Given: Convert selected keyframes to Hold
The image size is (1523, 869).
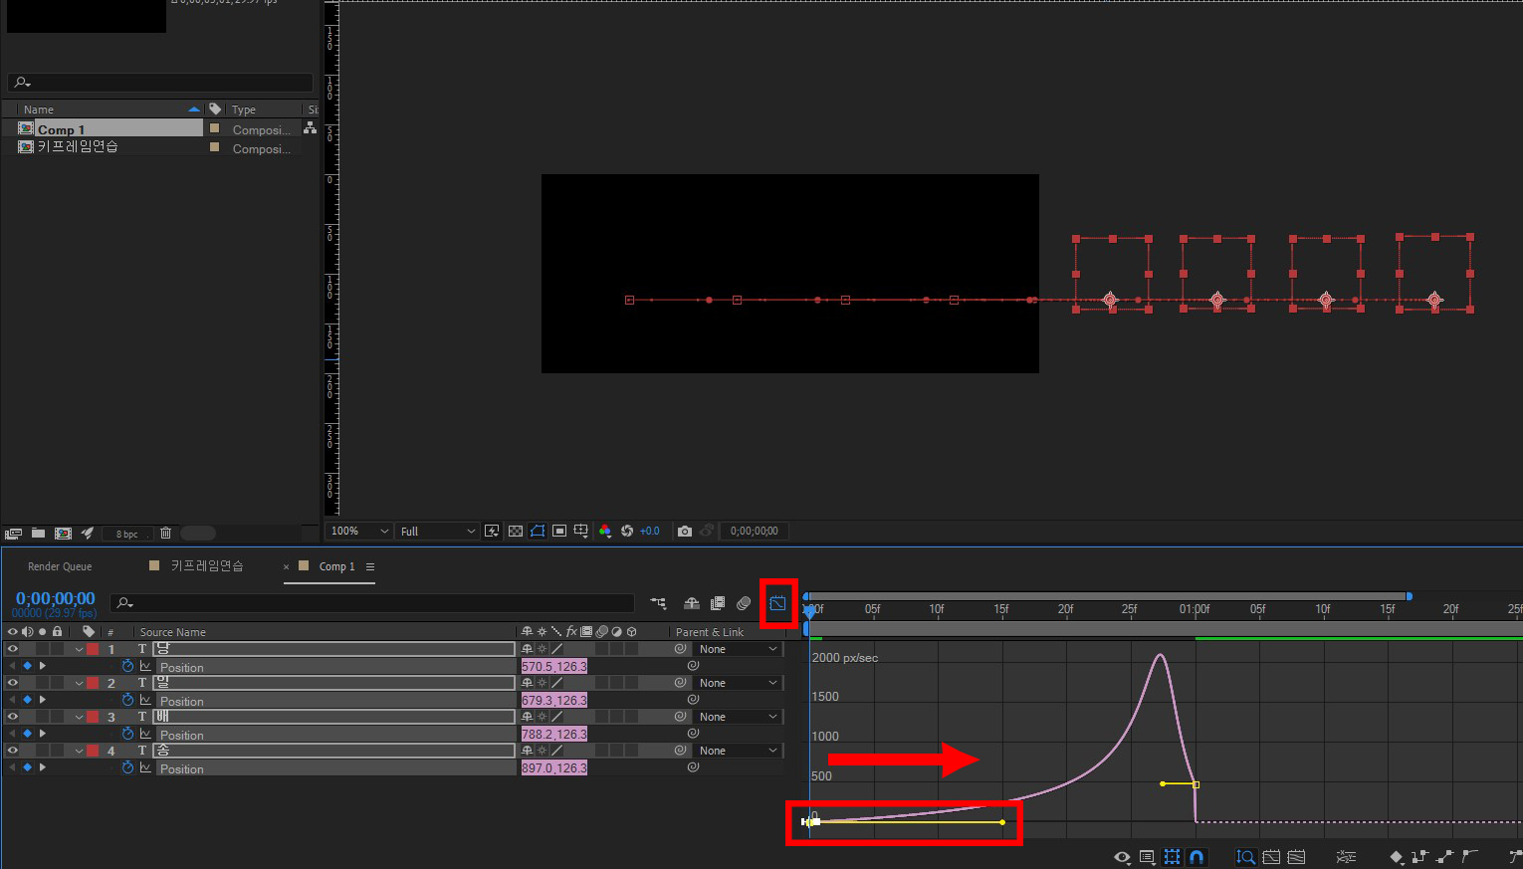Looking at the screenshot, I should tap(1420, 857).
